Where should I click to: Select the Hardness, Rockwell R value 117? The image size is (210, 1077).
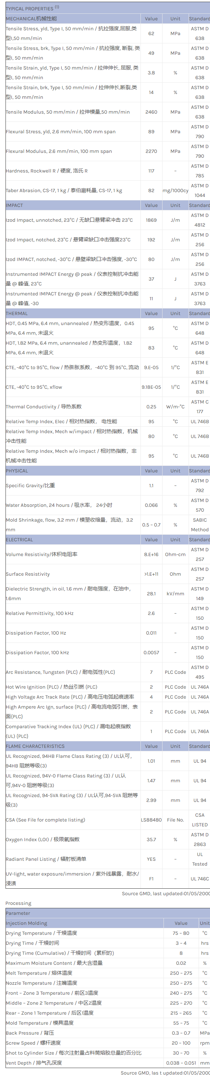click(151, 171)
